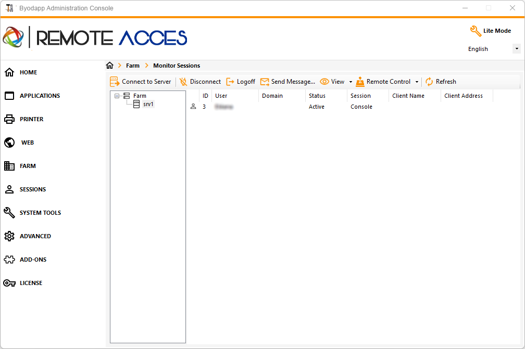The image size is (525, 349).
Task: Open the LICENSE label in sidebar
Action: (31, 283)
